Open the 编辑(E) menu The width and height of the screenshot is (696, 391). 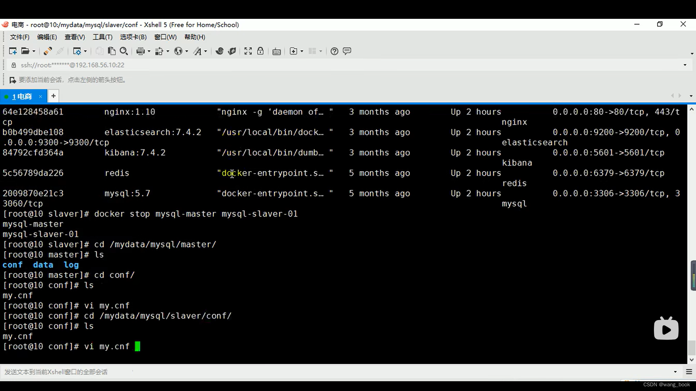pos(47,37)
